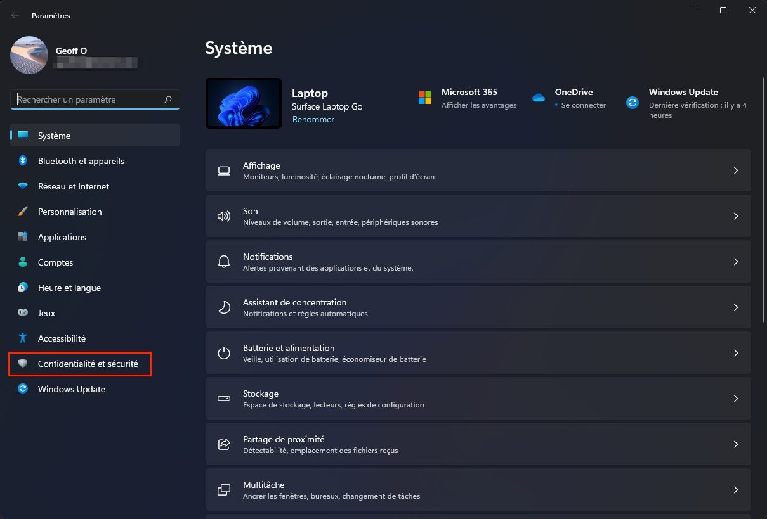Click the Personnalisation paintbrush icon

(x=23, y=212)
